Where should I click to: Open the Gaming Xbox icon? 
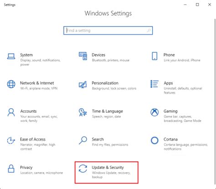[x=154, y=112]
